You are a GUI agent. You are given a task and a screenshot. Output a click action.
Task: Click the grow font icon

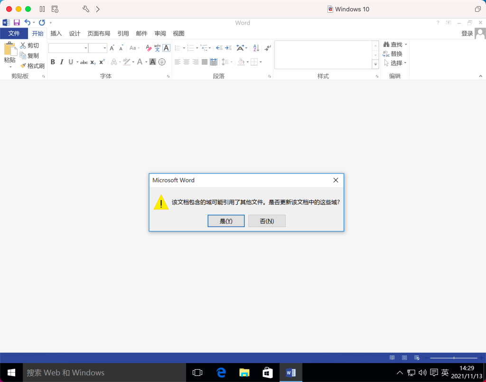click(112, 48)
